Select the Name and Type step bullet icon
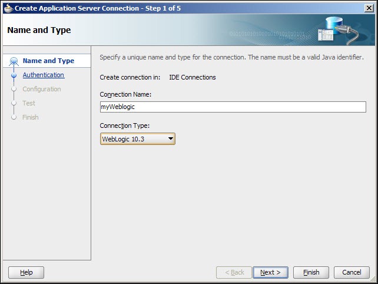The height and width of the screenshot is (284, 378). tap(14, 61)
